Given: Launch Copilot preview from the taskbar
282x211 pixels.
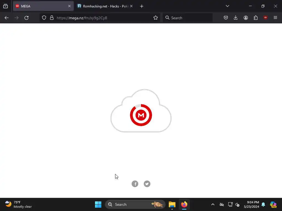Looking at the screenshot, I should pyautogui.click(x=273, y=204).
